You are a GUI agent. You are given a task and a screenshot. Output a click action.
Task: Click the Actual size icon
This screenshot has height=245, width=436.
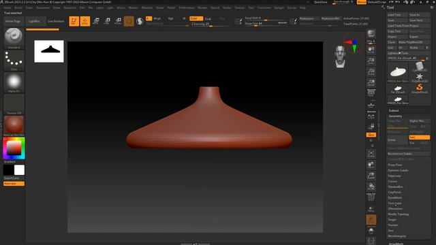pyautogui.click(x=371, y=71)
